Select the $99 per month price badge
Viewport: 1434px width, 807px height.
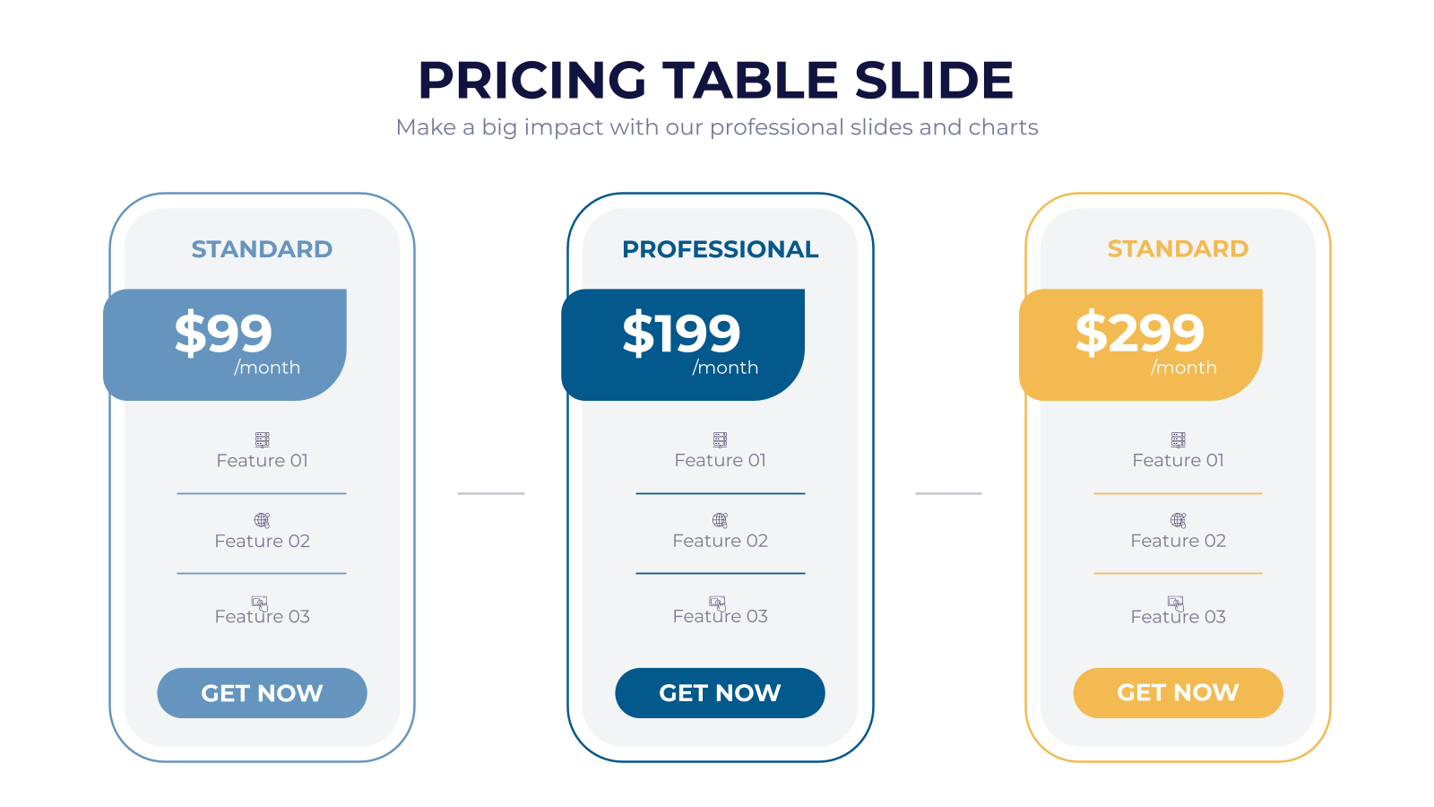tap(225, 344)
